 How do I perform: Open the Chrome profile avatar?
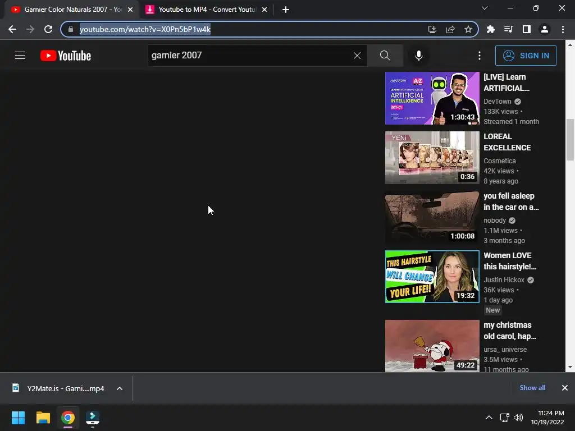(x=545, y=29)
